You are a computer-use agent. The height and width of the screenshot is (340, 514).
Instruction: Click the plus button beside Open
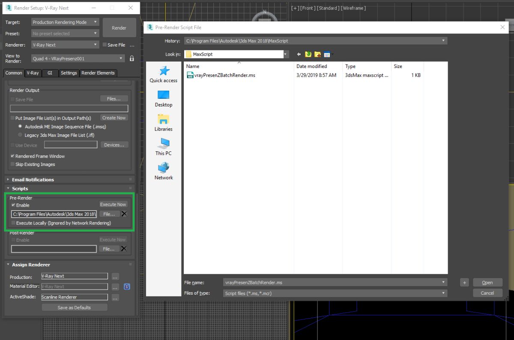coord(464,283)
